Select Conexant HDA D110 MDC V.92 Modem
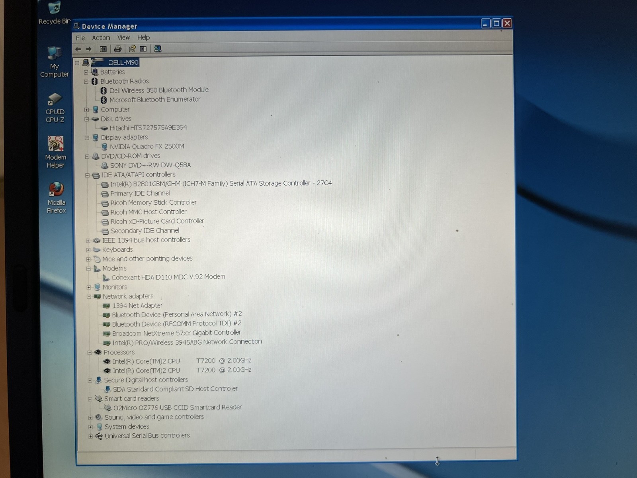Viewport: 637px width, 478px height. [168, 277]
